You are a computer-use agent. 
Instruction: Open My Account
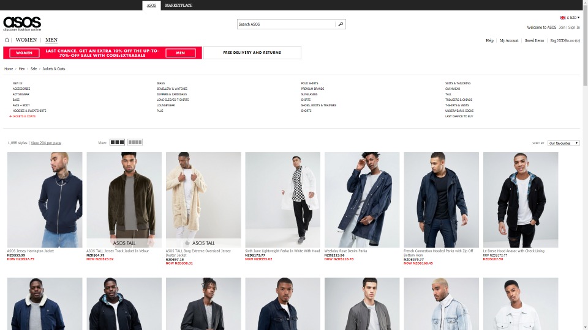(509, 40)
